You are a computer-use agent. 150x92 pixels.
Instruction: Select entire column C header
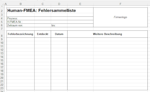(x=43, y=4)
